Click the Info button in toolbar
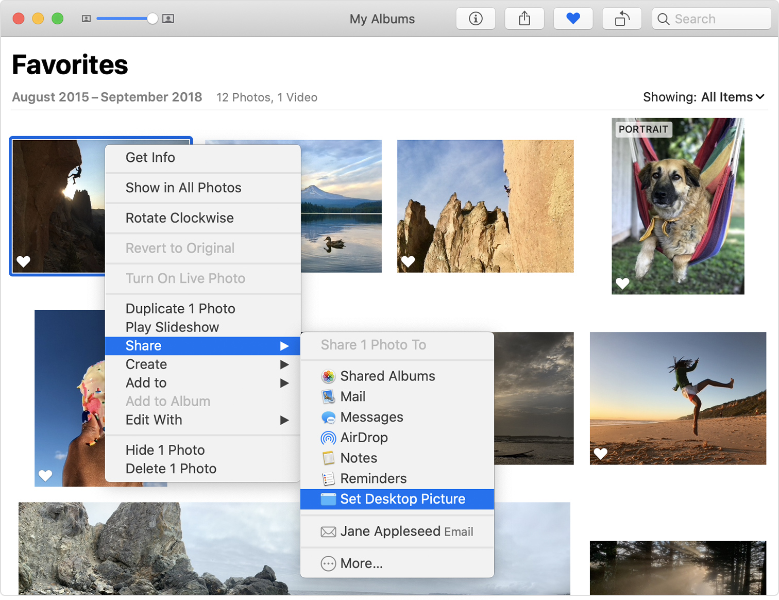Viewport: 779px width, 600px height. click(x=476, y=19)
